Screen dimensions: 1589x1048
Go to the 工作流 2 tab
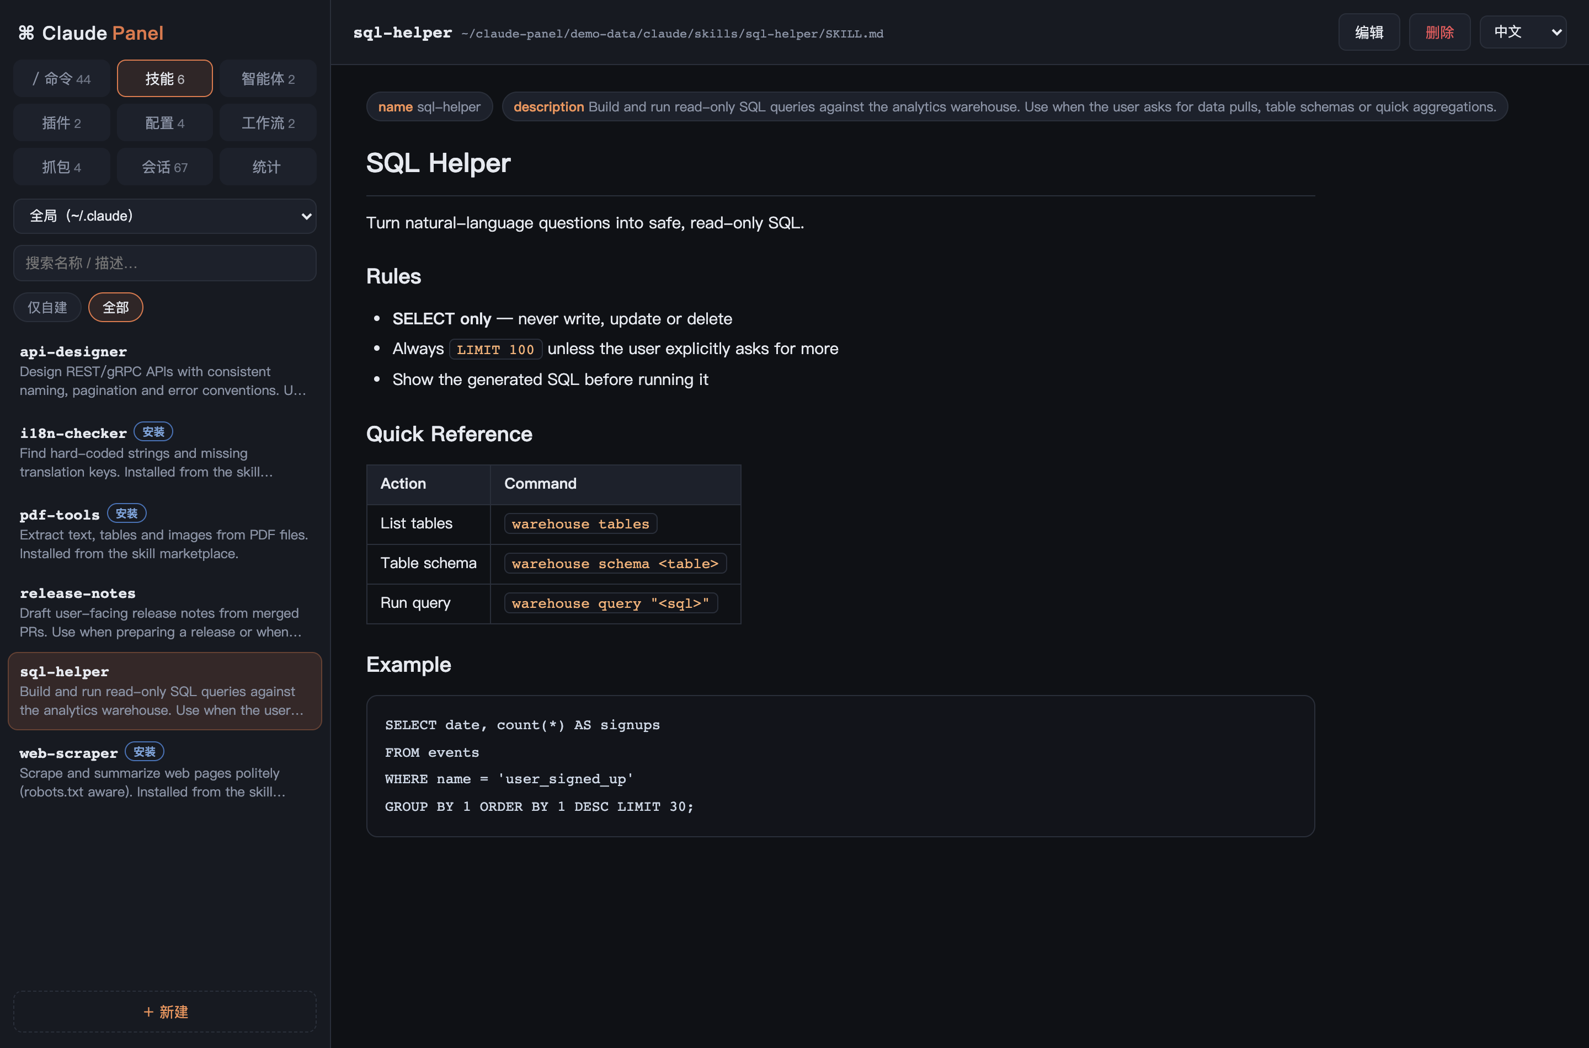[x=268, y=123]
